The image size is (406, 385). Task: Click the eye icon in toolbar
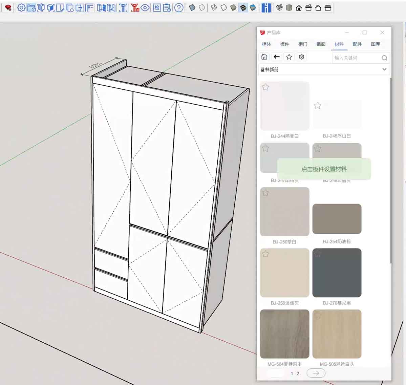tap(145, 7)
